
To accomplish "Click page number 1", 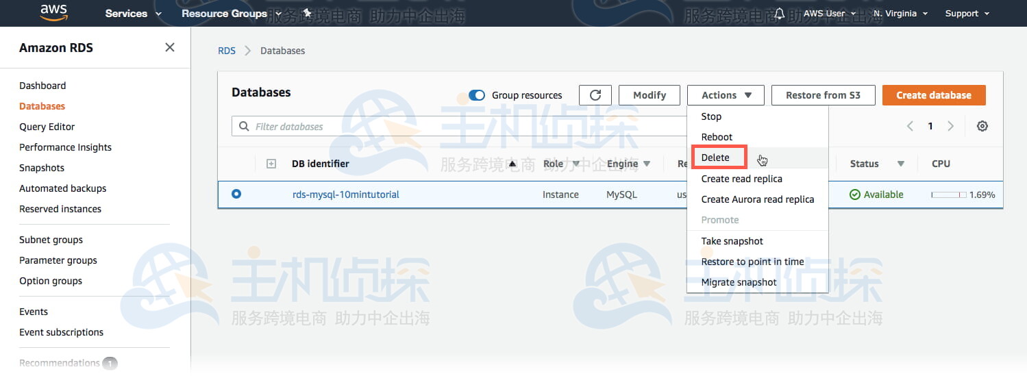I will pyautogui.click(x=930, y=126).
